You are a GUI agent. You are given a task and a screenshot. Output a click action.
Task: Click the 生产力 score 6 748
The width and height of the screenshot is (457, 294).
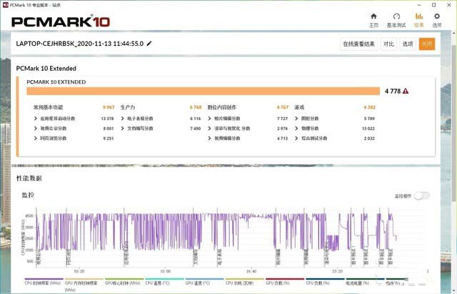[196, 107]
